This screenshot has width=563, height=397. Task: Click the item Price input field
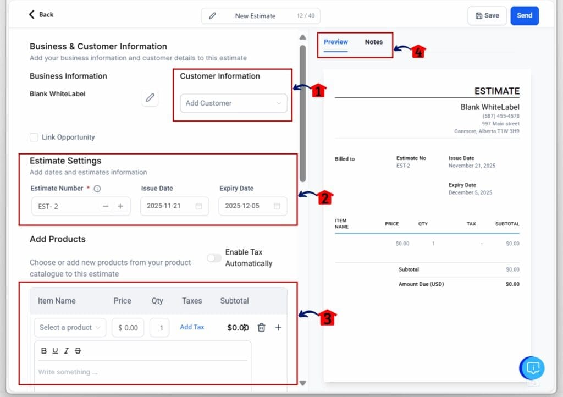pyautogui.click(x=128, y=328)
